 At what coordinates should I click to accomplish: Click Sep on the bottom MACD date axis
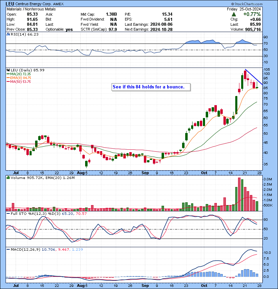tap(145, 286)
